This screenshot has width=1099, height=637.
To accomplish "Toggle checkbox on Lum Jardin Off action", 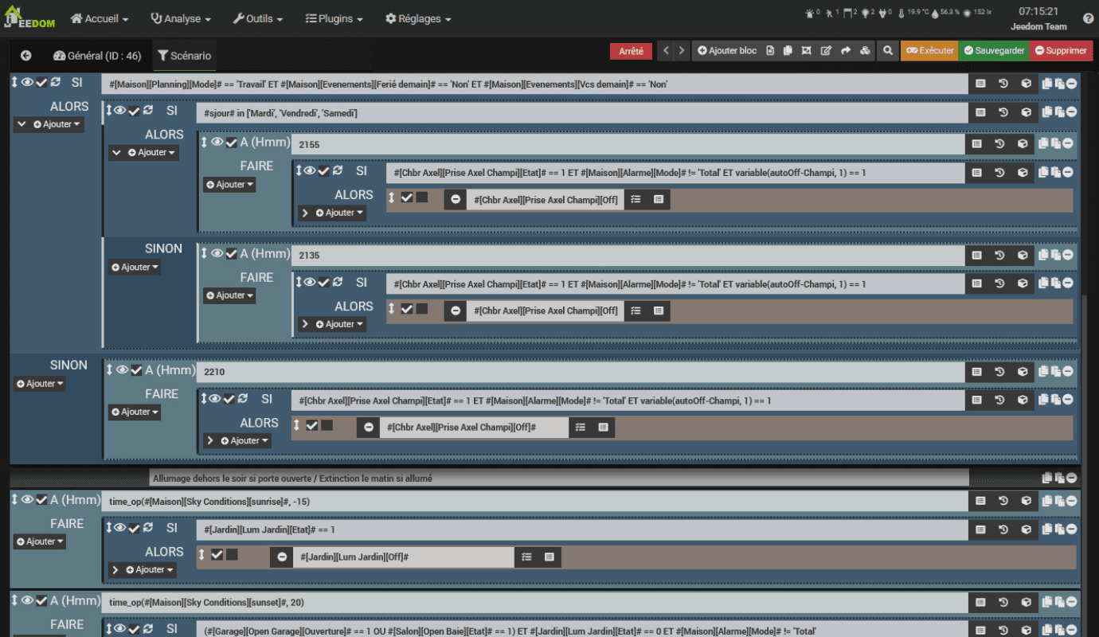I will click(x=217, y=554).
